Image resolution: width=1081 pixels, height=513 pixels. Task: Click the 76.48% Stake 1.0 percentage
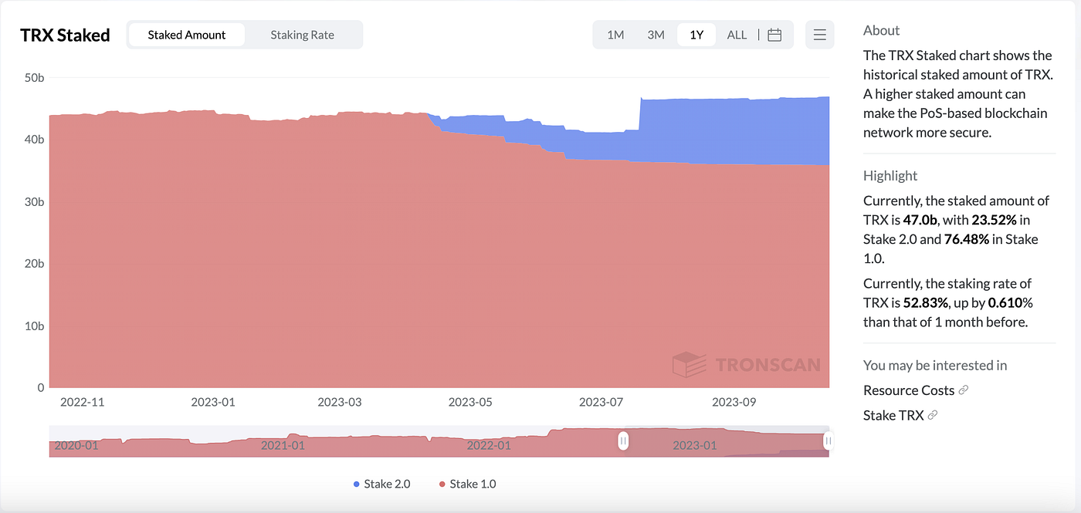pos(967,239)
